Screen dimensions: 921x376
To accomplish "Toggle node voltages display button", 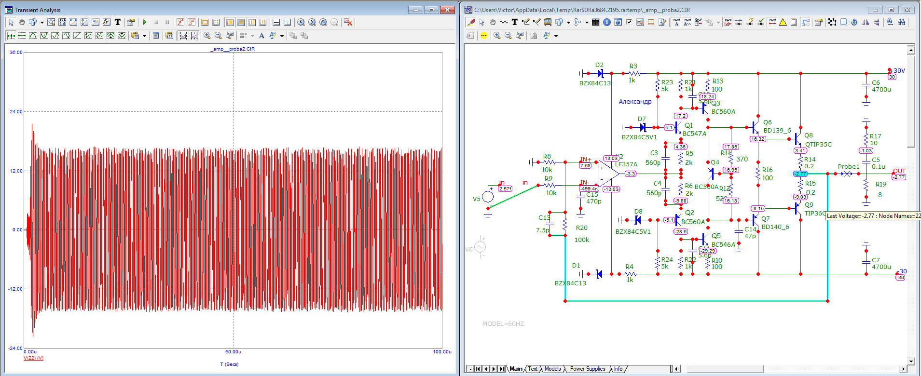I will coord(728,22).
